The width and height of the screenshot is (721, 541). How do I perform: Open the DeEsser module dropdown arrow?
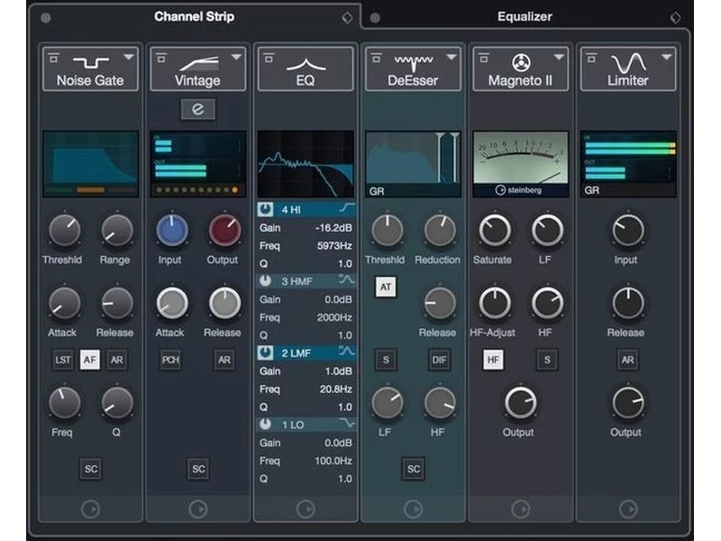click(452, 57)
